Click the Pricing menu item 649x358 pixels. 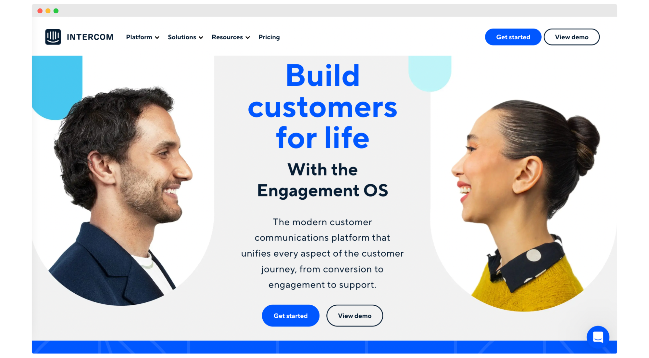pyautogui.click(x=270, y=37)
